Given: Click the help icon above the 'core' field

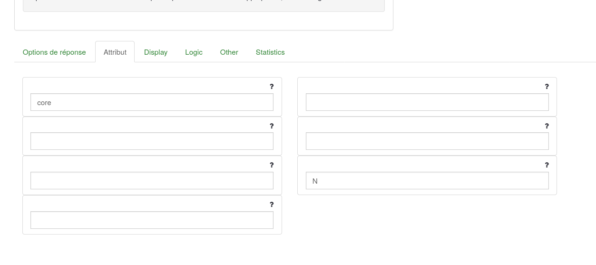Looking at the screenshot, I should (x=272, y=87).
